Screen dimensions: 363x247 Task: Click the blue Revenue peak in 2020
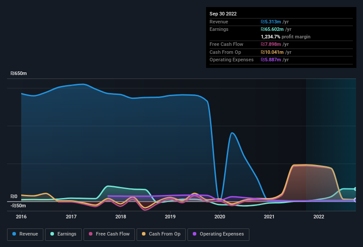(x=232, y=133)
